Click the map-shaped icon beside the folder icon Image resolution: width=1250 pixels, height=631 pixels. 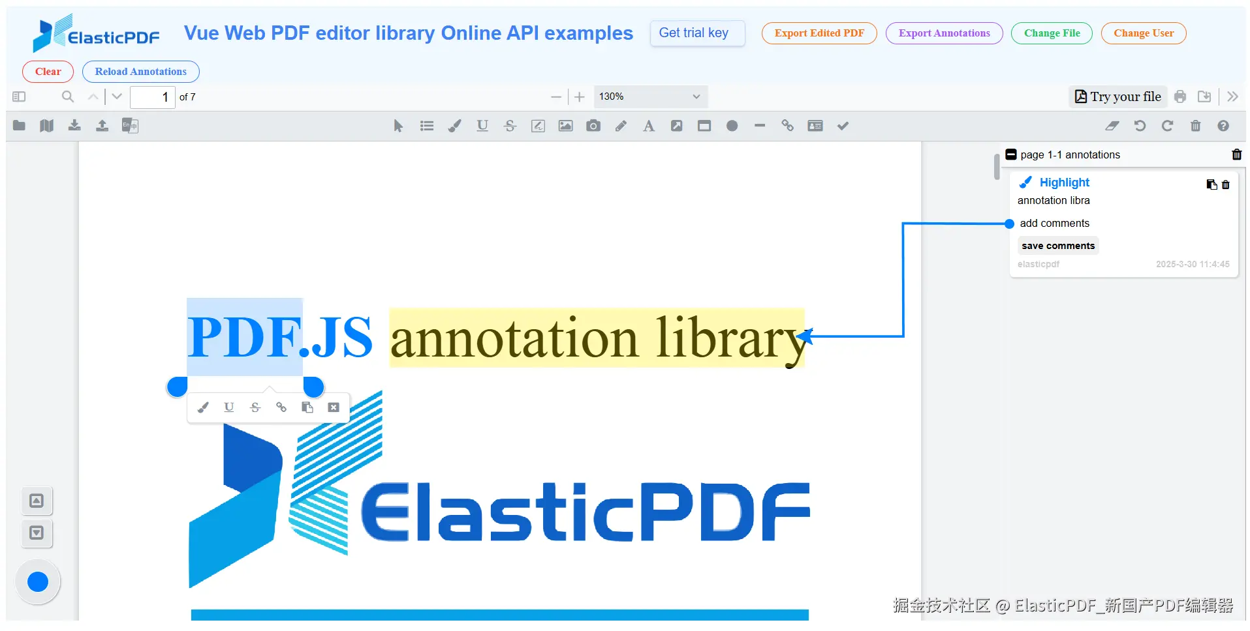click(46, 126)
